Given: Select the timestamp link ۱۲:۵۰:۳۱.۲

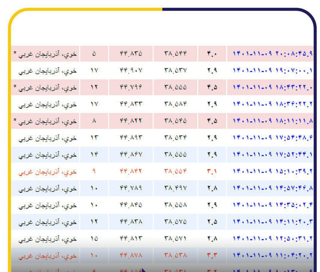Looking at the screenshot, I should tap(273, 239).
